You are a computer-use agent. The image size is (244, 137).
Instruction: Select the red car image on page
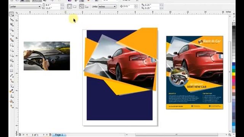pos(125,62)
